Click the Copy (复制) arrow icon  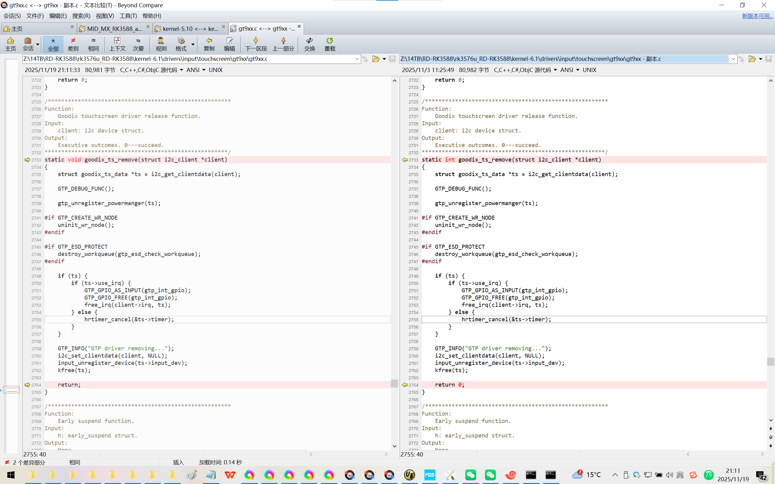[x=209, y=44]
